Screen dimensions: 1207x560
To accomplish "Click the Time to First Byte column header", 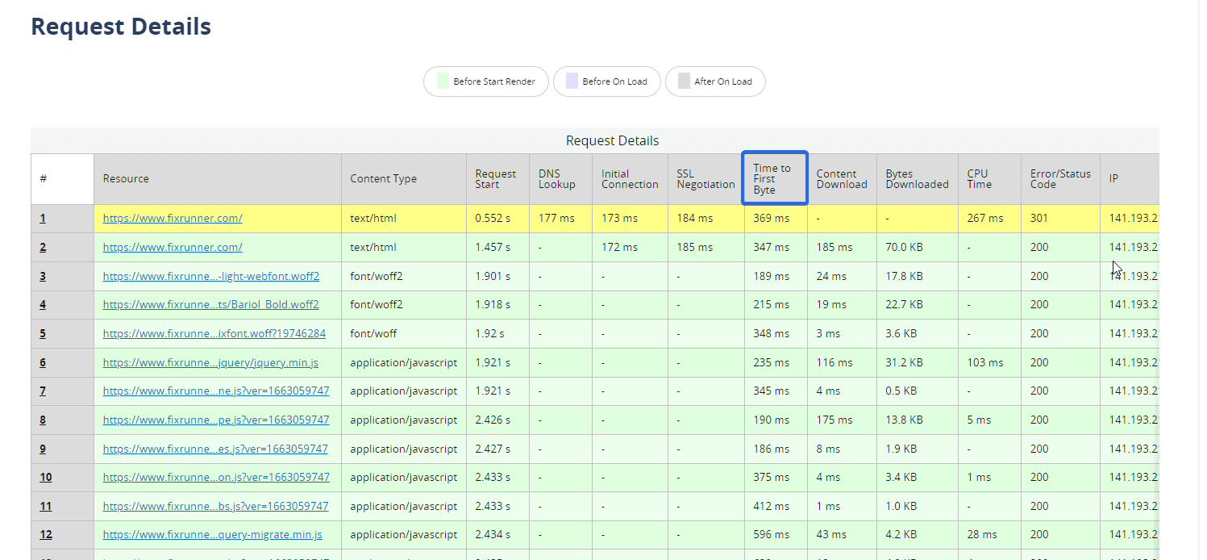I will point(775,178).
